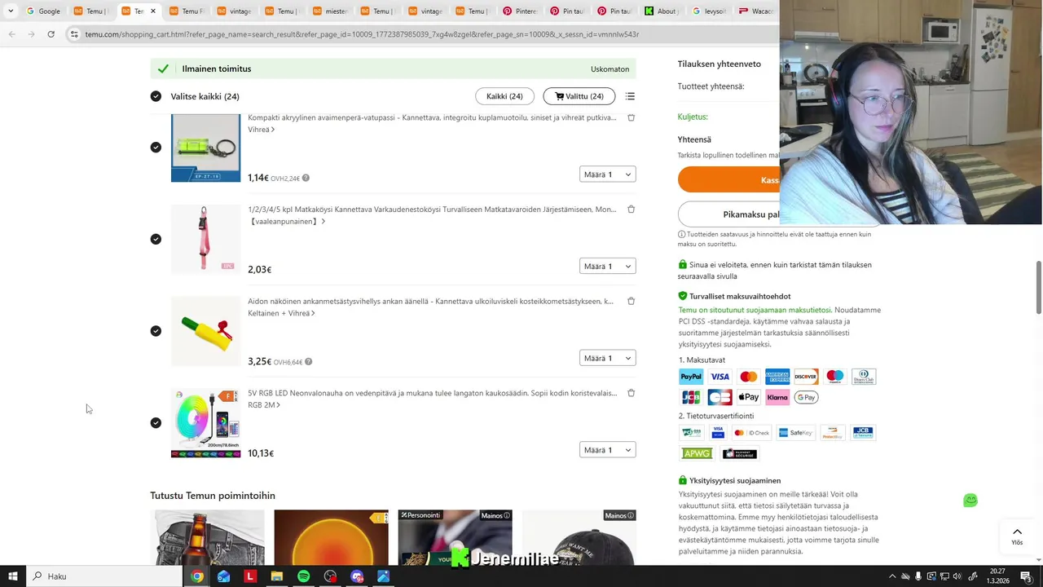Click the browser address bar URL

362,34
